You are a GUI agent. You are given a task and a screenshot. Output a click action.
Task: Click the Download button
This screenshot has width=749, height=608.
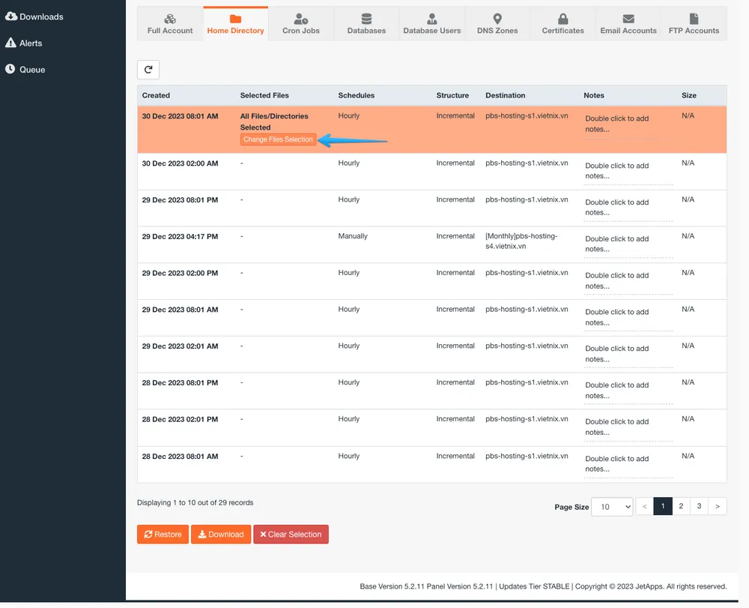tap(220, 534)
